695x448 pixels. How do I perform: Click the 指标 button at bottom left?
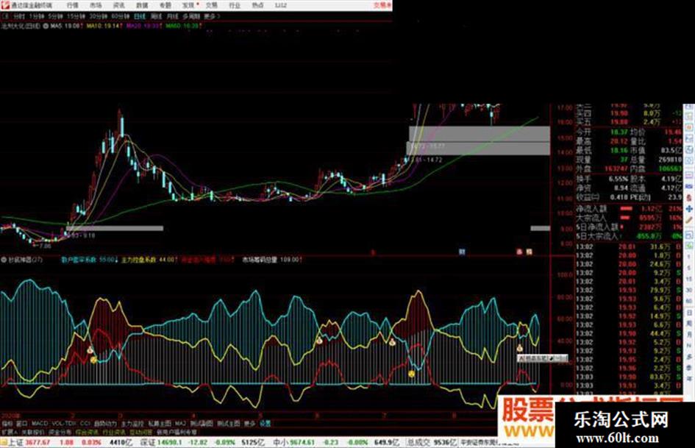7,424
